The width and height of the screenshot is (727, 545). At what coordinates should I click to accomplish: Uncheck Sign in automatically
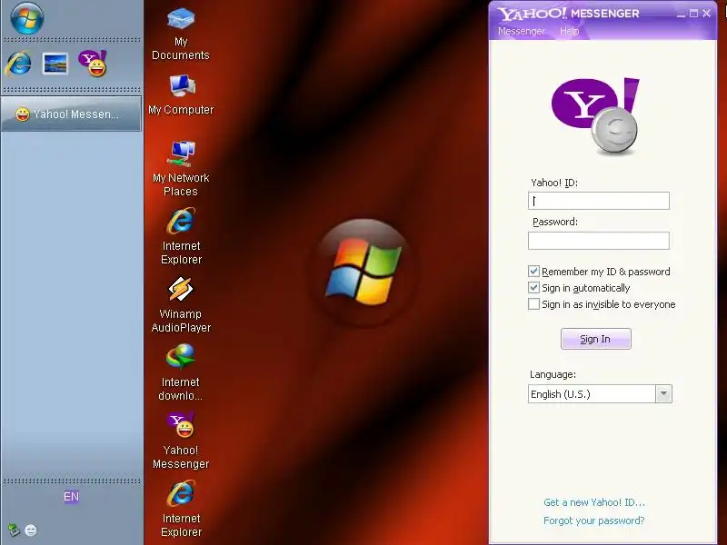tap(533, 287)
